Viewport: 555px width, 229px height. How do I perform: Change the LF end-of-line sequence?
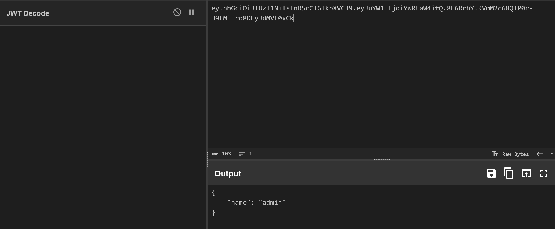545,154
